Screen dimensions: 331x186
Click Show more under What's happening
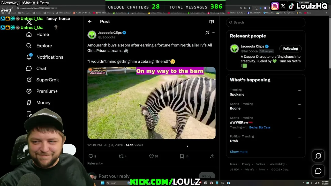[x=239, y=152]
